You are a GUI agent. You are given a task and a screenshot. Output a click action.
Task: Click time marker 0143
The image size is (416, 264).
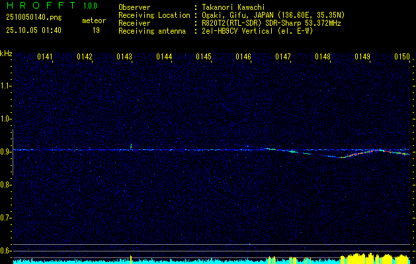124,57
